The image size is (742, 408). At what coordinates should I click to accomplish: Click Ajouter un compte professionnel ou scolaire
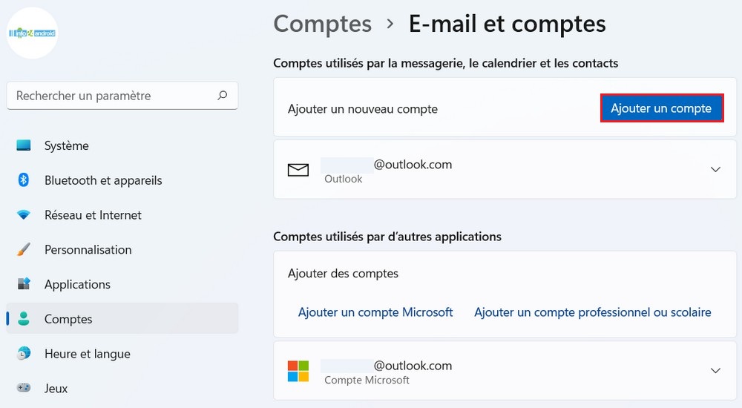pos(592,312)
